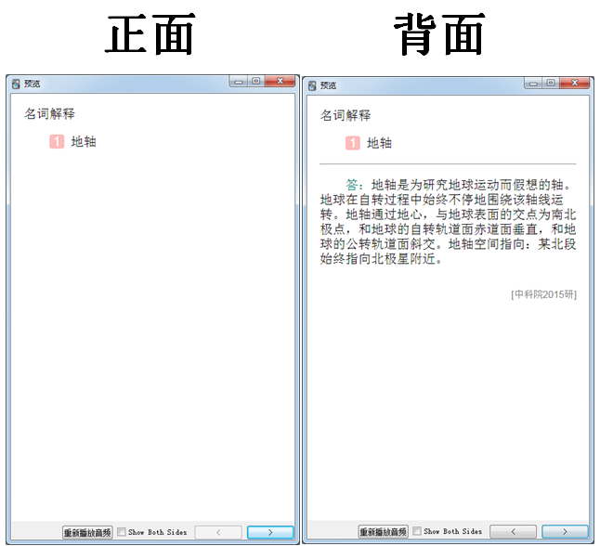Replay audio in the right preview window

point(383,531)
